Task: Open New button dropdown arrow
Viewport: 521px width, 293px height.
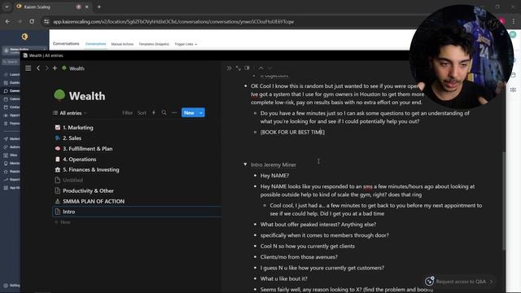Action: [x=201, y=113]
